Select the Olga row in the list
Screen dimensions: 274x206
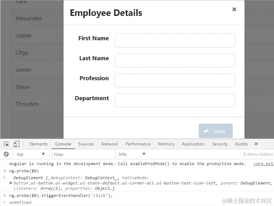[x=37, y=52]
